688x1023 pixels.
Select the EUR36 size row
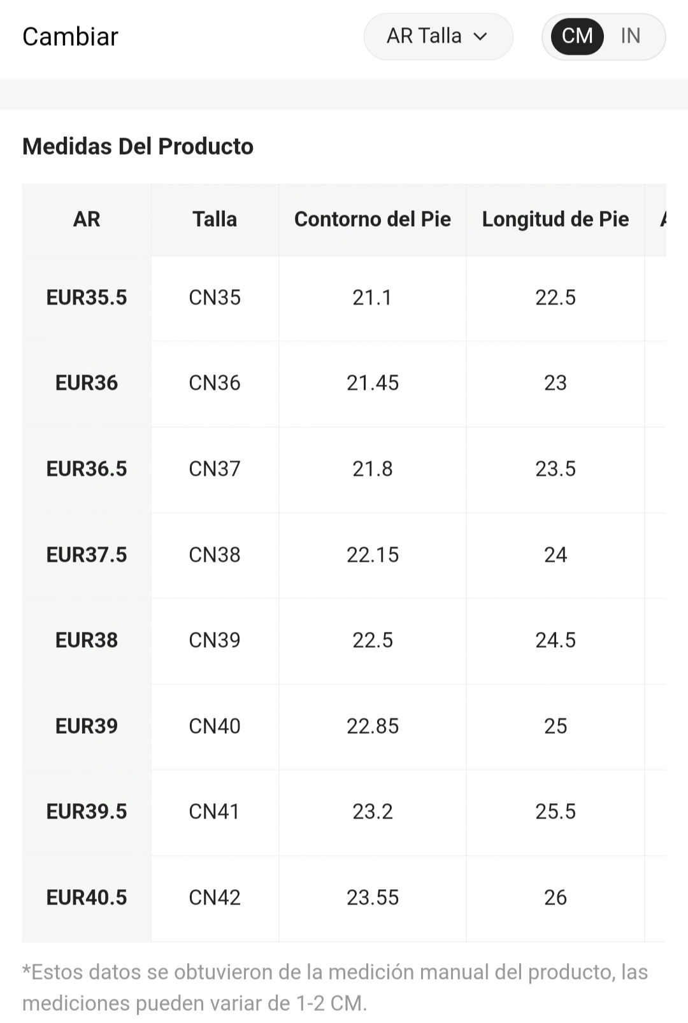344,383
